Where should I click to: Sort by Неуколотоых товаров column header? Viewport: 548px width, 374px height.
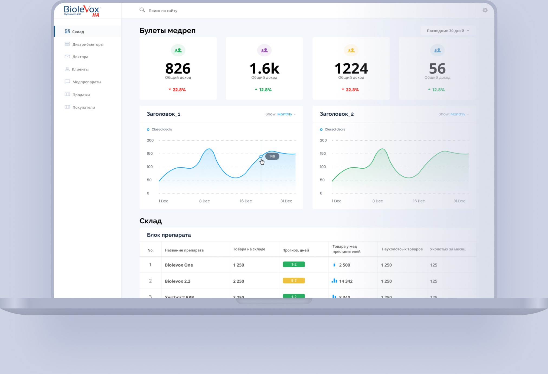[x=402, y=249]
